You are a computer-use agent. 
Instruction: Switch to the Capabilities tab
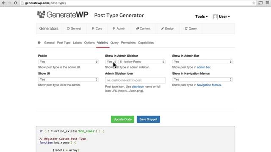coord(146,43)
